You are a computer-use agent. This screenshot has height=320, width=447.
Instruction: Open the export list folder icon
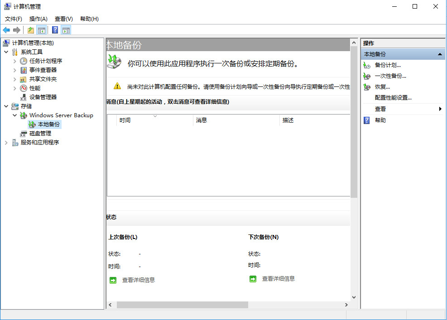30,30
